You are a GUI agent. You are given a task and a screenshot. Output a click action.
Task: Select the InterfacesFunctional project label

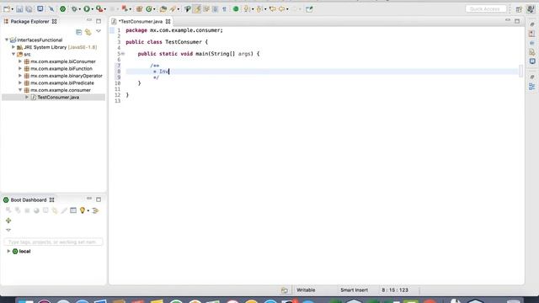[40, 40]
